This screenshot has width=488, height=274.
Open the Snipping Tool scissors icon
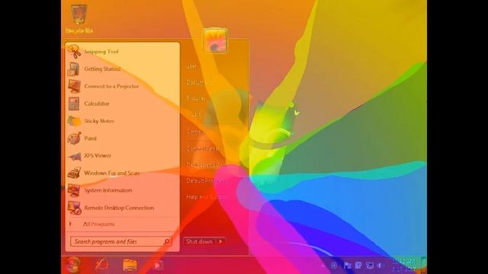(74, 52)
